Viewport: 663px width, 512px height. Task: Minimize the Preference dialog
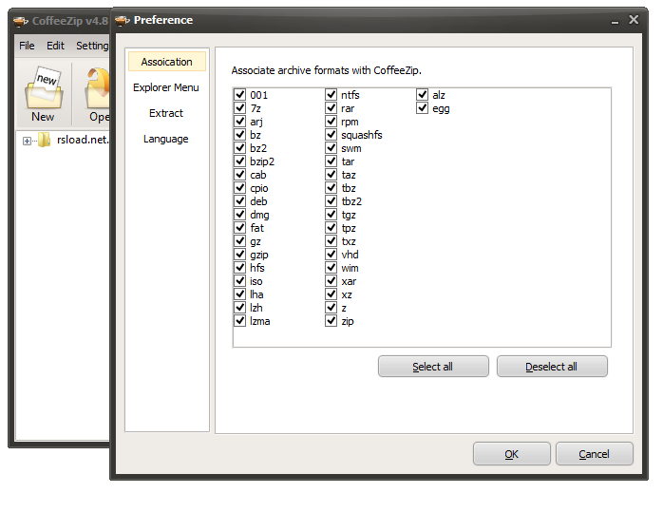616,21
